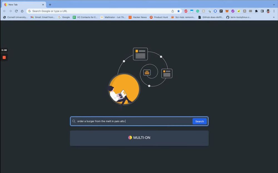Open the blue window extension icon

(192, 11)
